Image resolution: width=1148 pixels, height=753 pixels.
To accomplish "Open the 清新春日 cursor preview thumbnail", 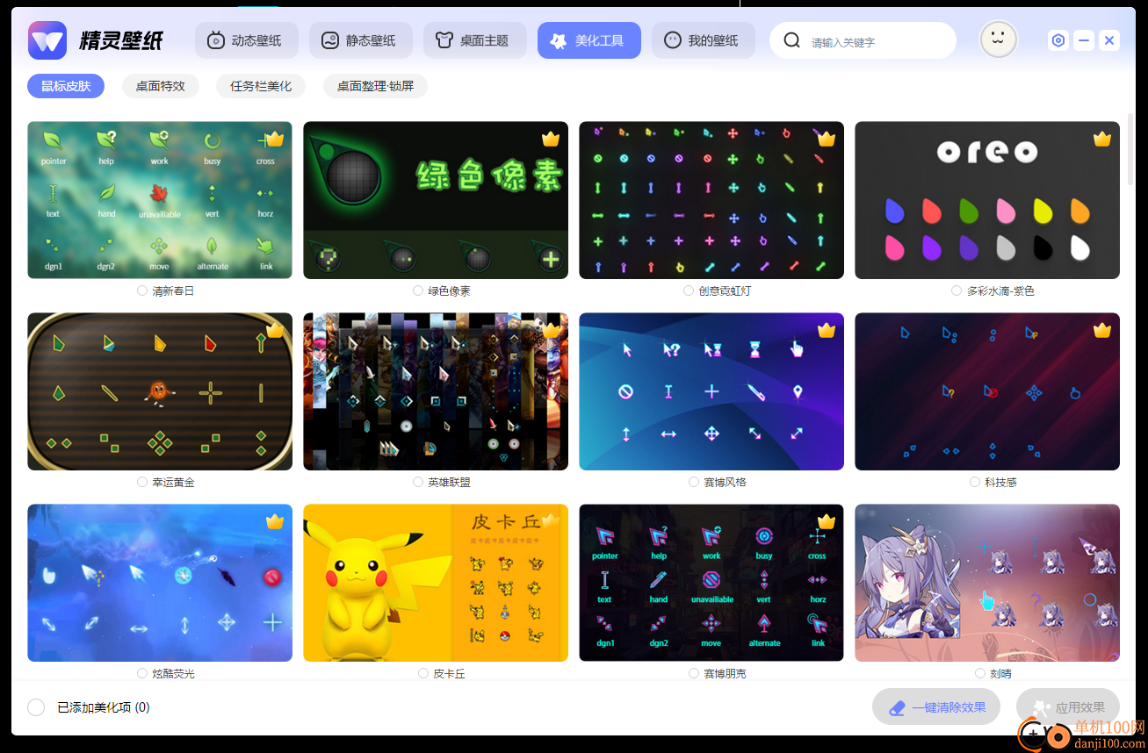I will pos(160,200).
